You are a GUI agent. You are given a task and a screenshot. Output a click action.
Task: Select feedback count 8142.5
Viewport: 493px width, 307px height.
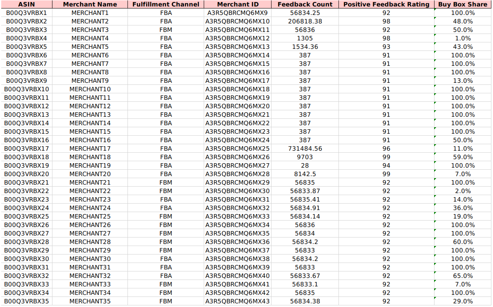click(305, 174)
